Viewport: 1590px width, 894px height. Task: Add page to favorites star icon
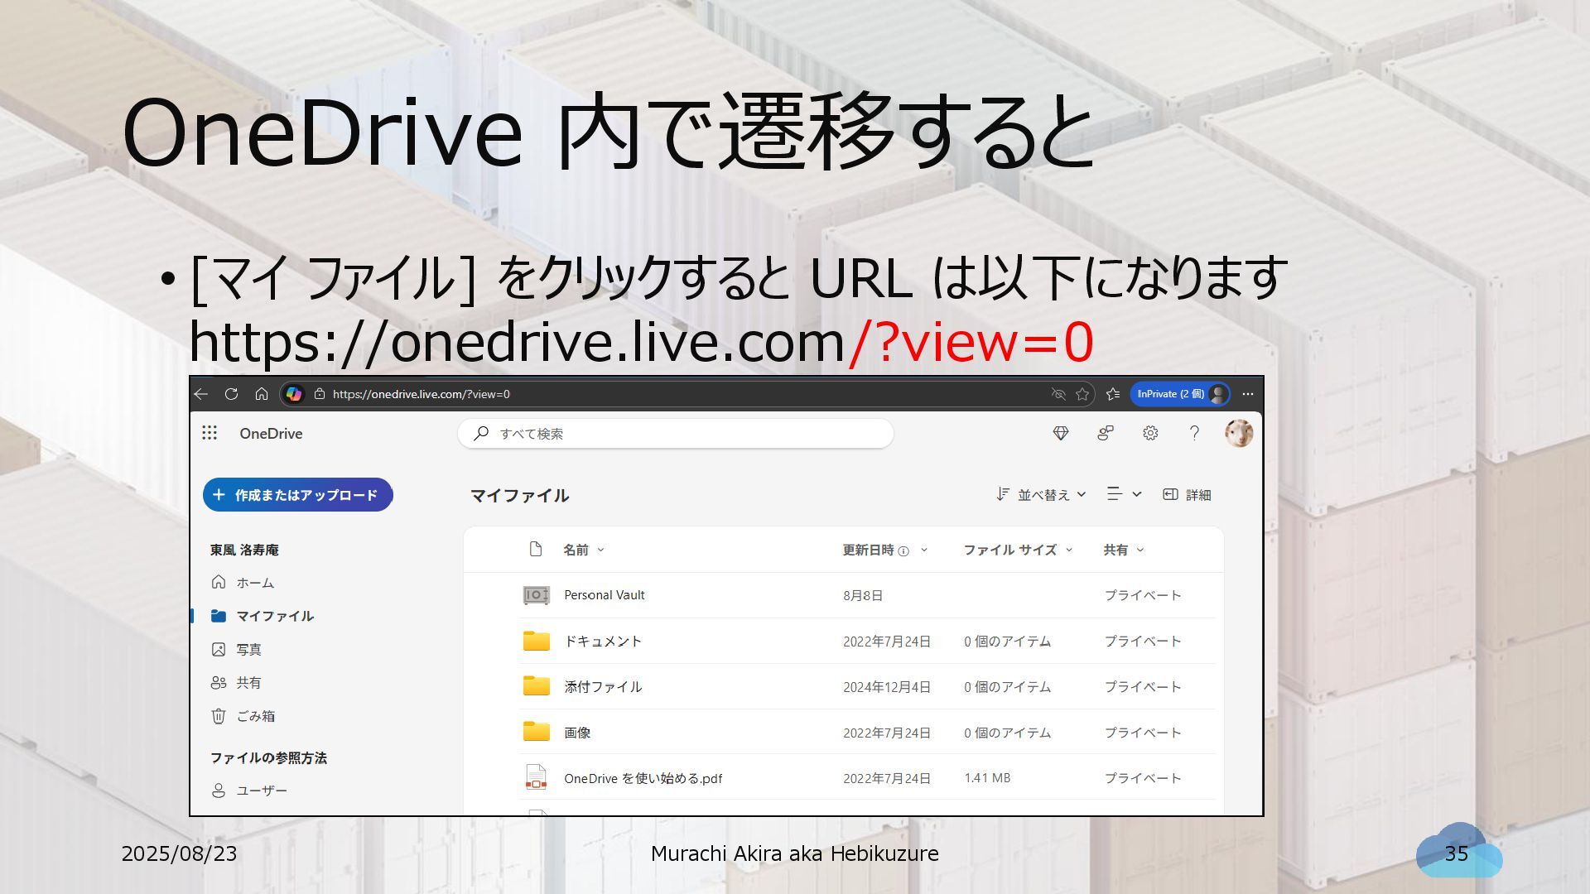click(1082, 394)
